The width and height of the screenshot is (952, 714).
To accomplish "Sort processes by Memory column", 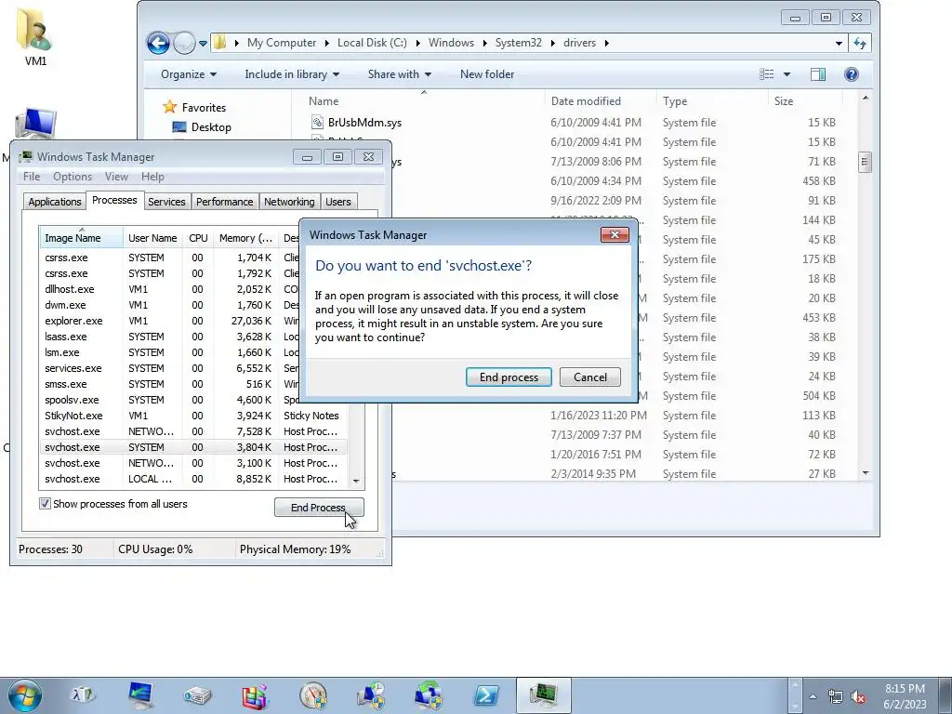I will point(245,238).
